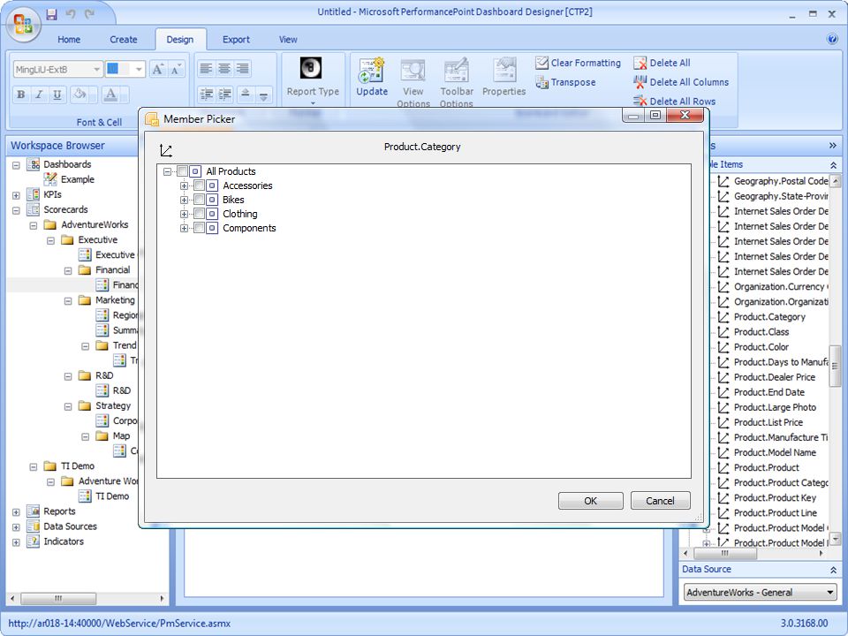Check the Components checkbox
This screenshot has width=848, height=636.
click(199, 228)
